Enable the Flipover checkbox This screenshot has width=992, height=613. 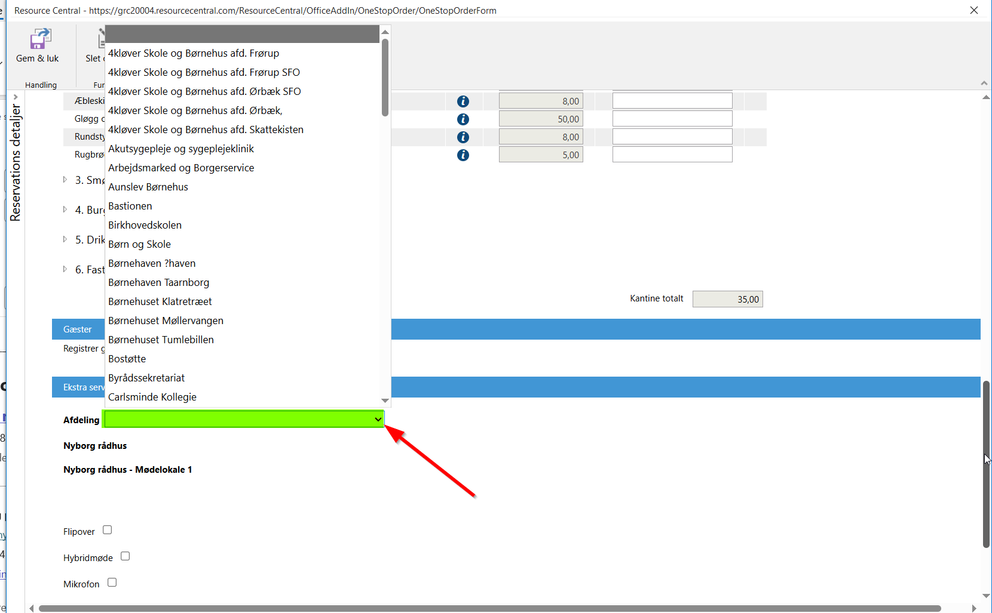(x=108, y=530)
